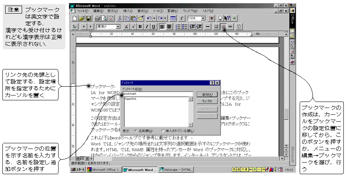Switch to Microsoft Office taskbar button
The image size is (347, 177).
[104, 170]
